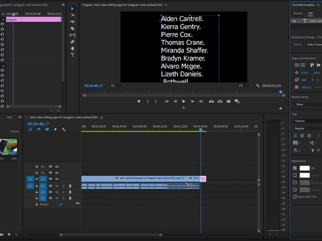Expand Info panel overflow chevron
Image resolution: width=322 pixels, height=241 pixels.
click(x=20, y=117)
